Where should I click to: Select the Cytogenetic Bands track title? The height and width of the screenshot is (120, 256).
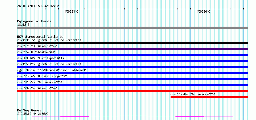pos(34,21)
